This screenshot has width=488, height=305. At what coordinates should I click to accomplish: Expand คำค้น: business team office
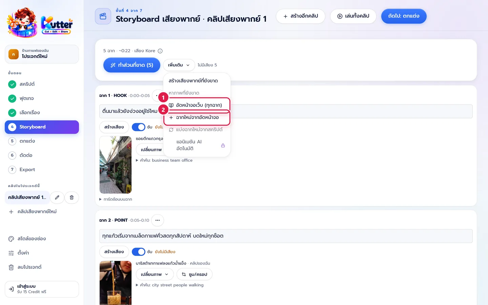tap(164, 160)
